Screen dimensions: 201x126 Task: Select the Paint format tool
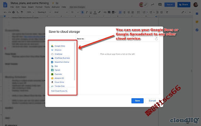tap(22, 12)
